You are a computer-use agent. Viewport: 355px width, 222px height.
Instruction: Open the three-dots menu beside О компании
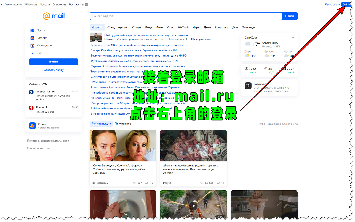click(x=48, y=149)
